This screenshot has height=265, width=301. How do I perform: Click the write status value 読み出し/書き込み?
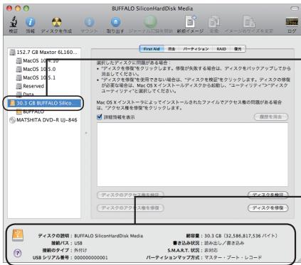coord(224,243)
